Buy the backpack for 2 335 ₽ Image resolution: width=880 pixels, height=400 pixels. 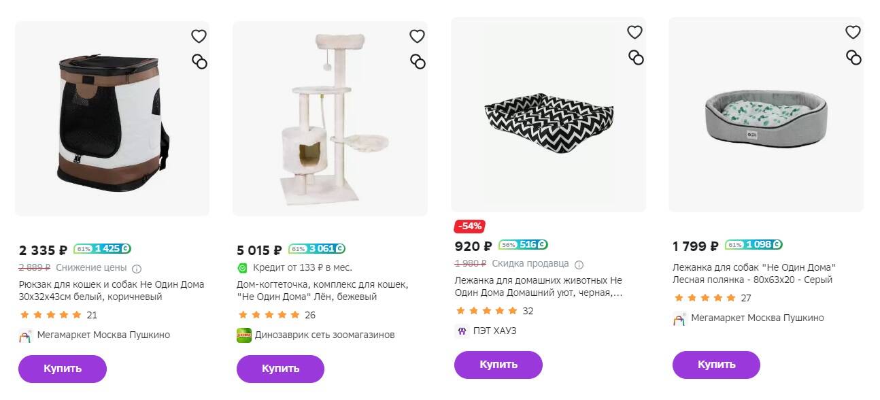pos(63,369)
